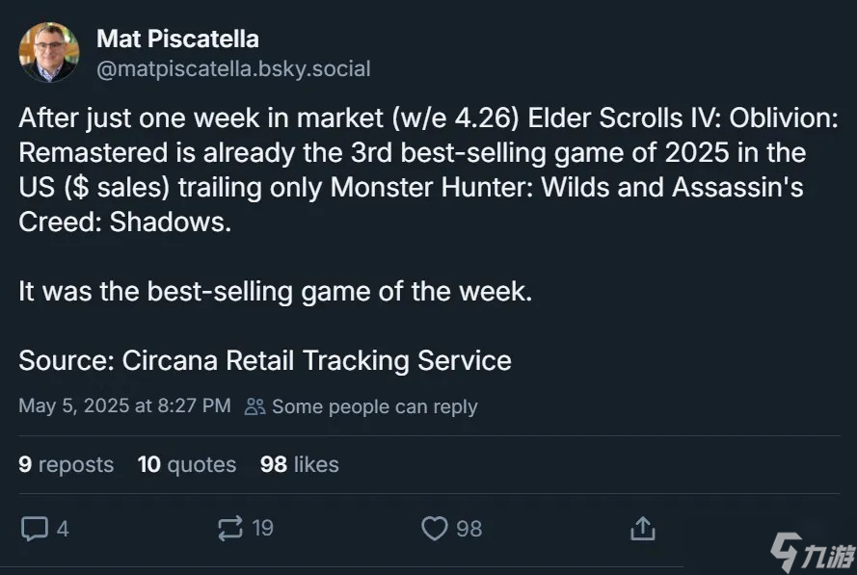Click the 九游 watermark logo
This screenshot has height=575, width=857.
813,553
